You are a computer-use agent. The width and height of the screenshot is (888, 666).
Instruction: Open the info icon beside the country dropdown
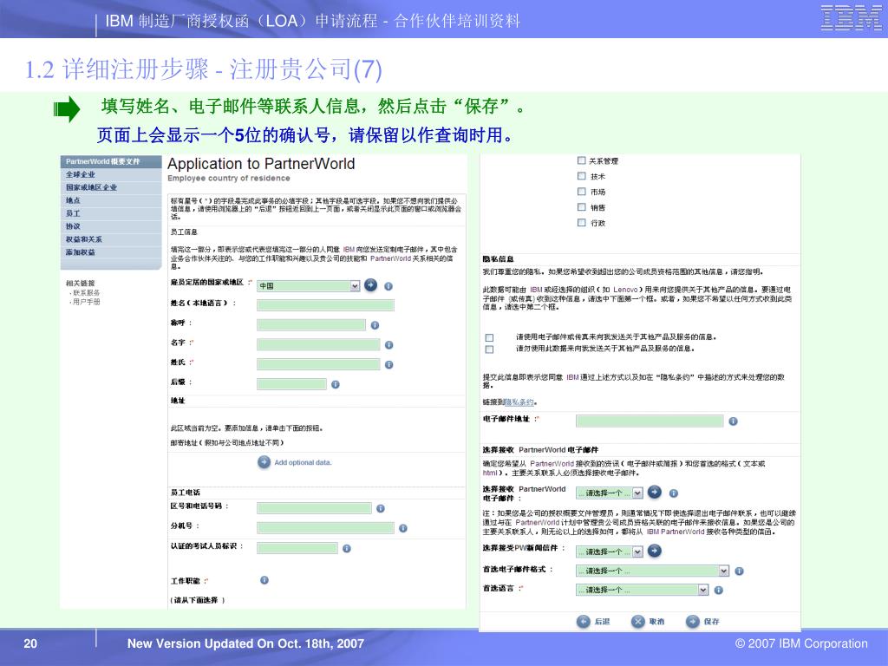click(388, 286)
